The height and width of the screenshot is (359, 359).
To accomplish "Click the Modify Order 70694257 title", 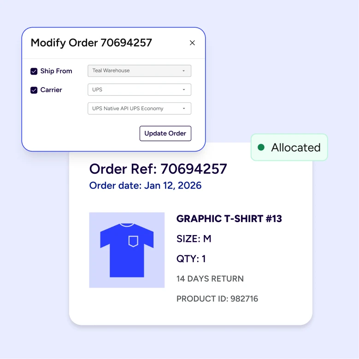I will 91,43.
